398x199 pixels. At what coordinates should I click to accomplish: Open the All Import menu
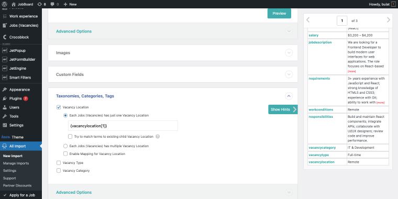pos(21,146)
